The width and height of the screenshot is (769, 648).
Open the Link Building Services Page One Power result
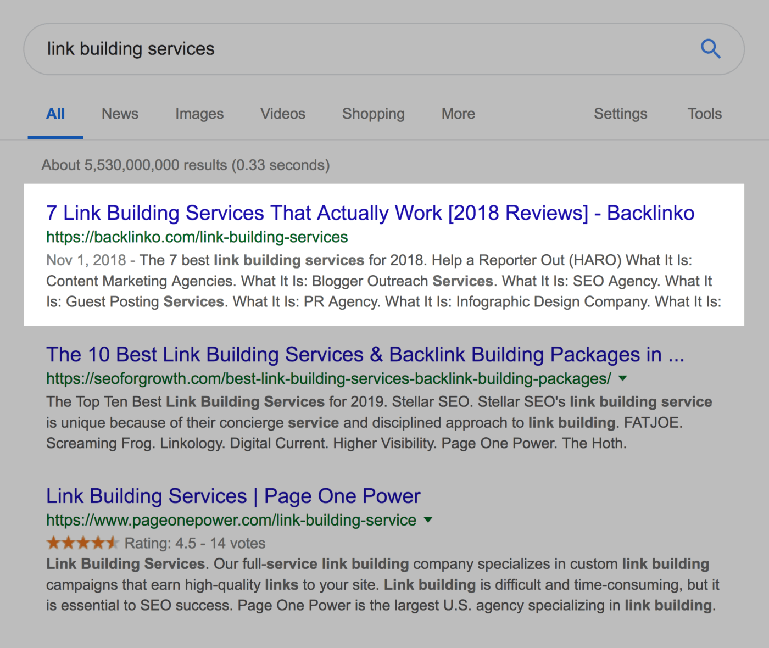233,496
